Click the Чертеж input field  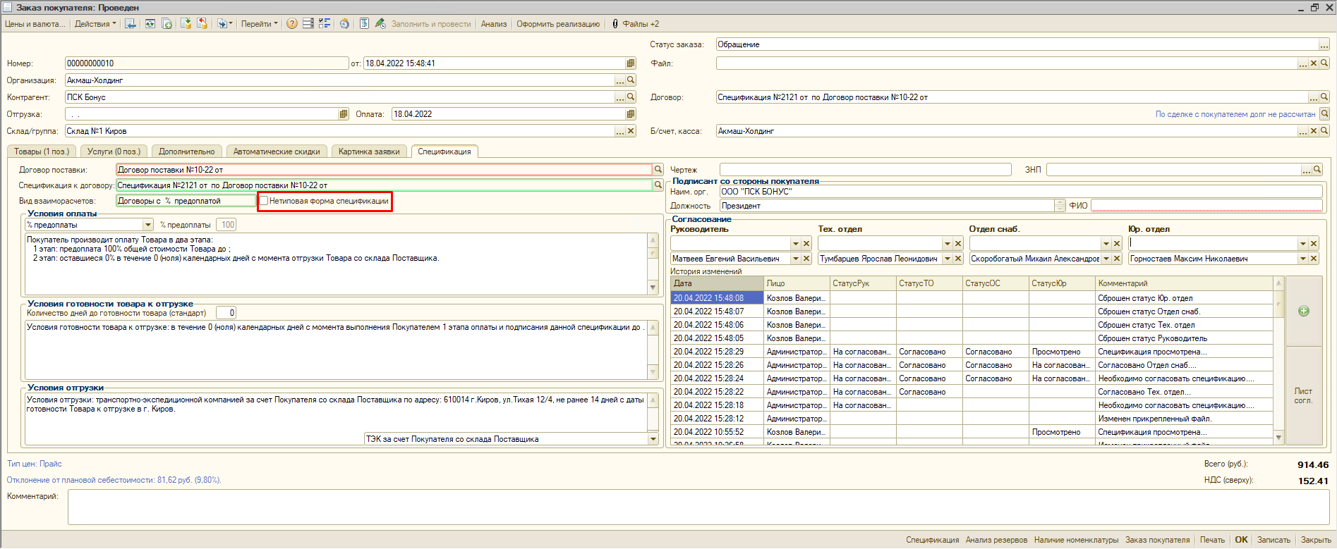[x=866, y=170]
